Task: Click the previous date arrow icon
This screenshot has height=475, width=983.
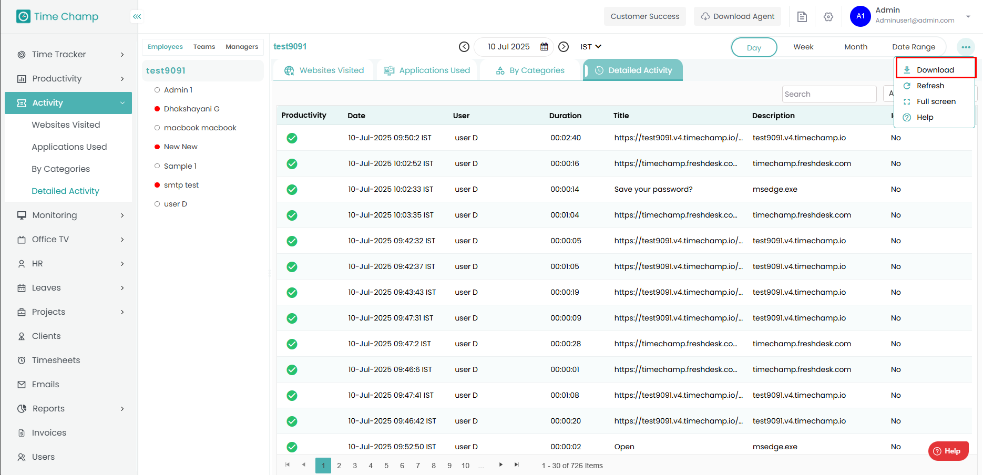Action: pos(464,47)
